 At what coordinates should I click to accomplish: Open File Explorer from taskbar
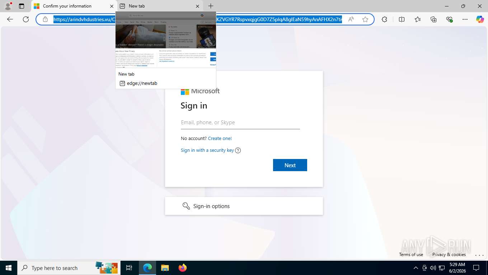165,268
